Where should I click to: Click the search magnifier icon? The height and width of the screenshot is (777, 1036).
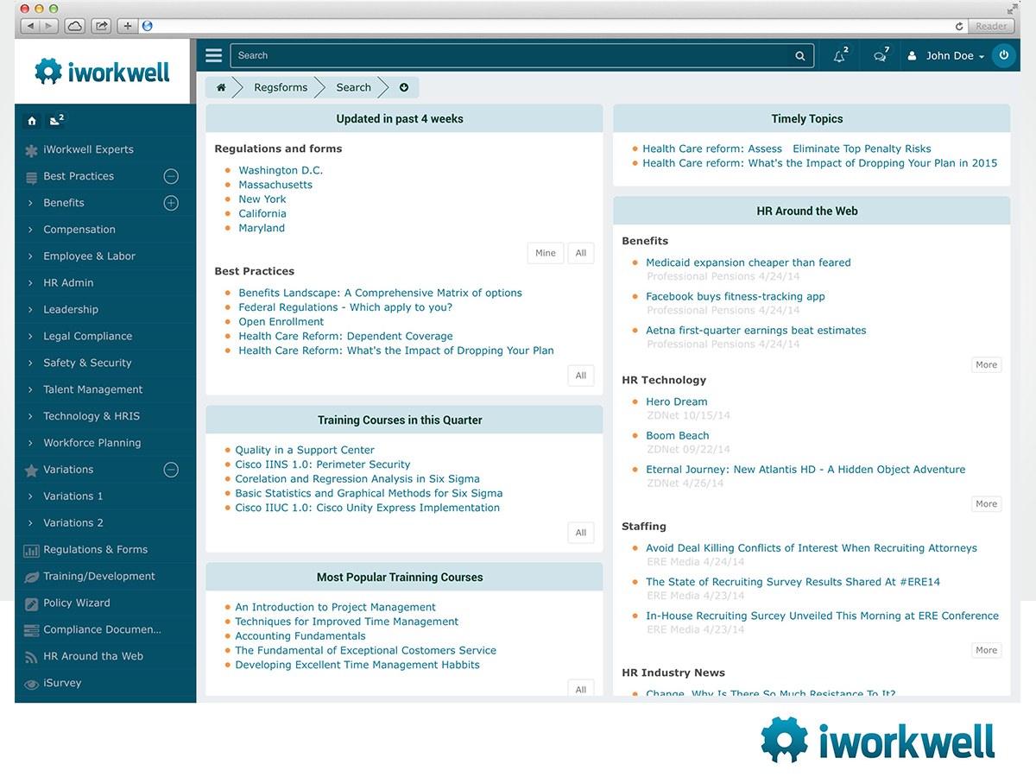pyautogui.click(x=799, y=54)
